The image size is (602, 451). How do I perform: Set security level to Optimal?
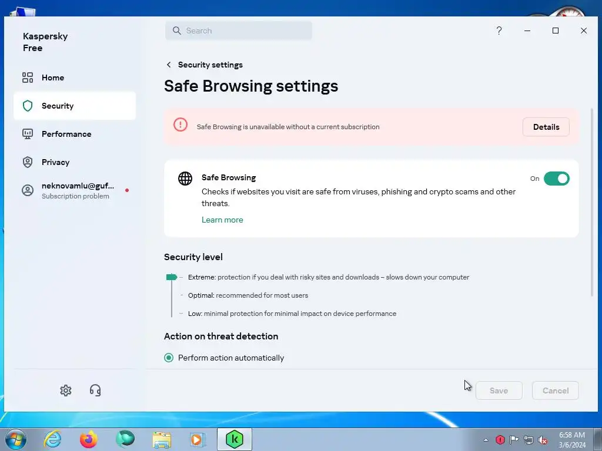pyautogui.click(x=248, y=295)
